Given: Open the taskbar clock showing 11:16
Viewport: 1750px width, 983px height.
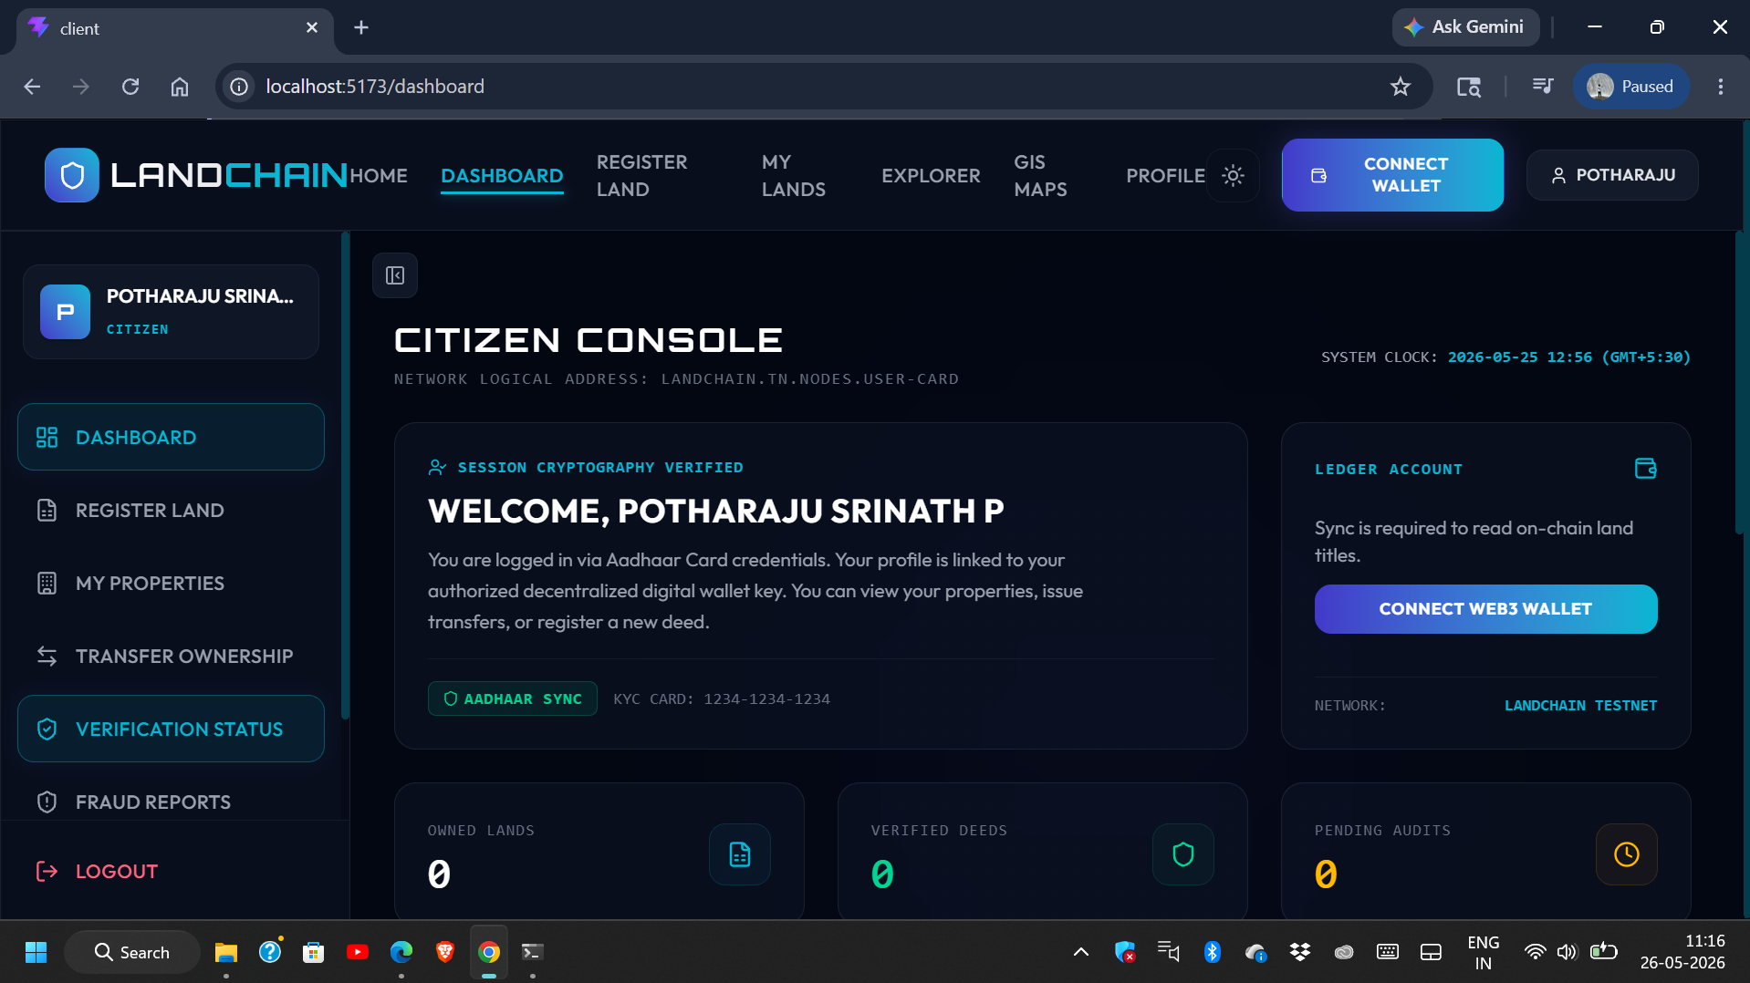Looking at the screenshot, I should coord(1682,952).
